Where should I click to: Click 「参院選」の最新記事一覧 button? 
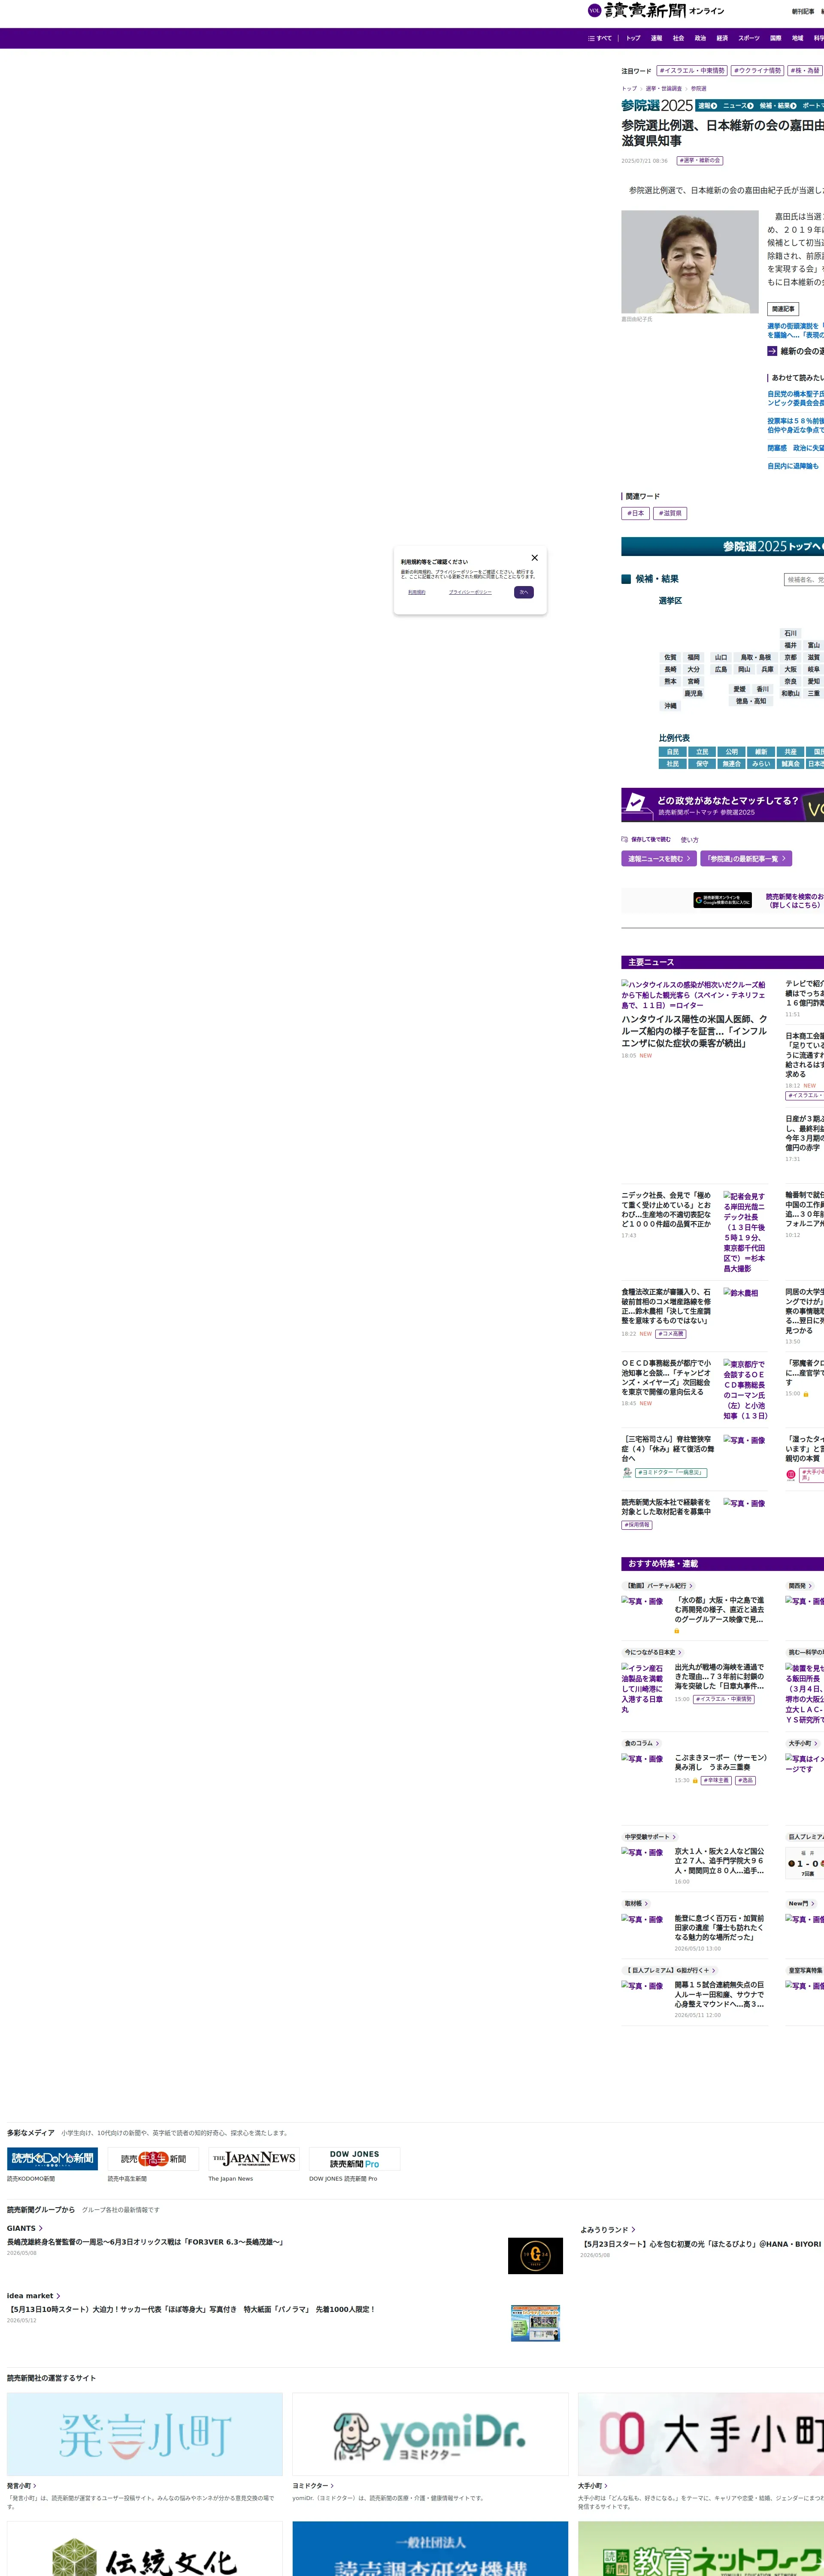[746, 859]
